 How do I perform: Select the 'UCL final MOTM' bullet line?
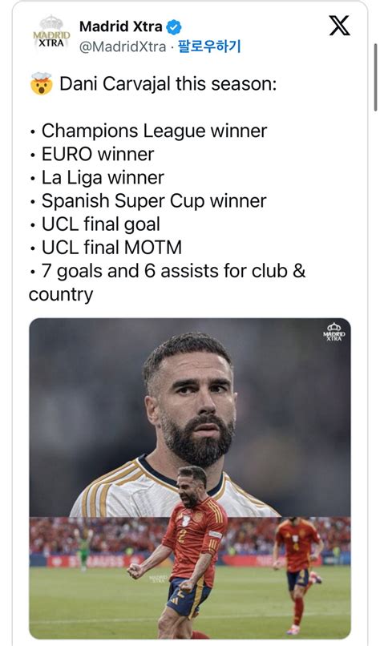click(x=111, y=248)
